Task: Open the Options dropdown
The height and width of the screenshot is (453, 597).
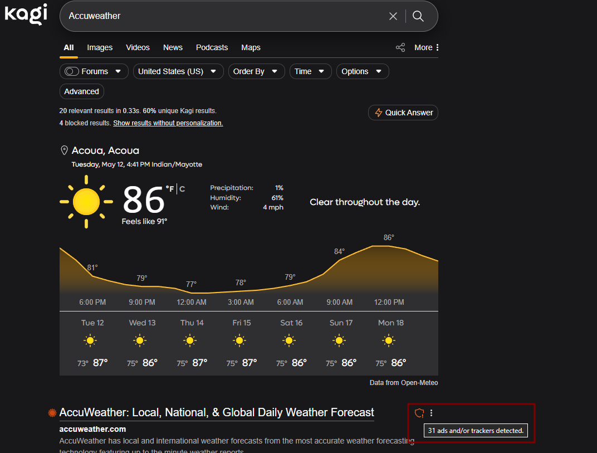Action: (x=363, y=71)
